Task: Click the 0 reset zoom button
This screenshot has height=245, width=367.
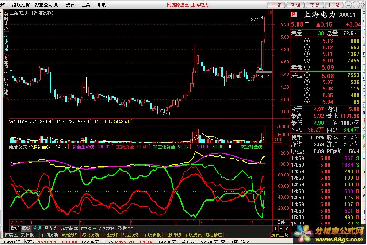Action: click(x=287, y=228)
